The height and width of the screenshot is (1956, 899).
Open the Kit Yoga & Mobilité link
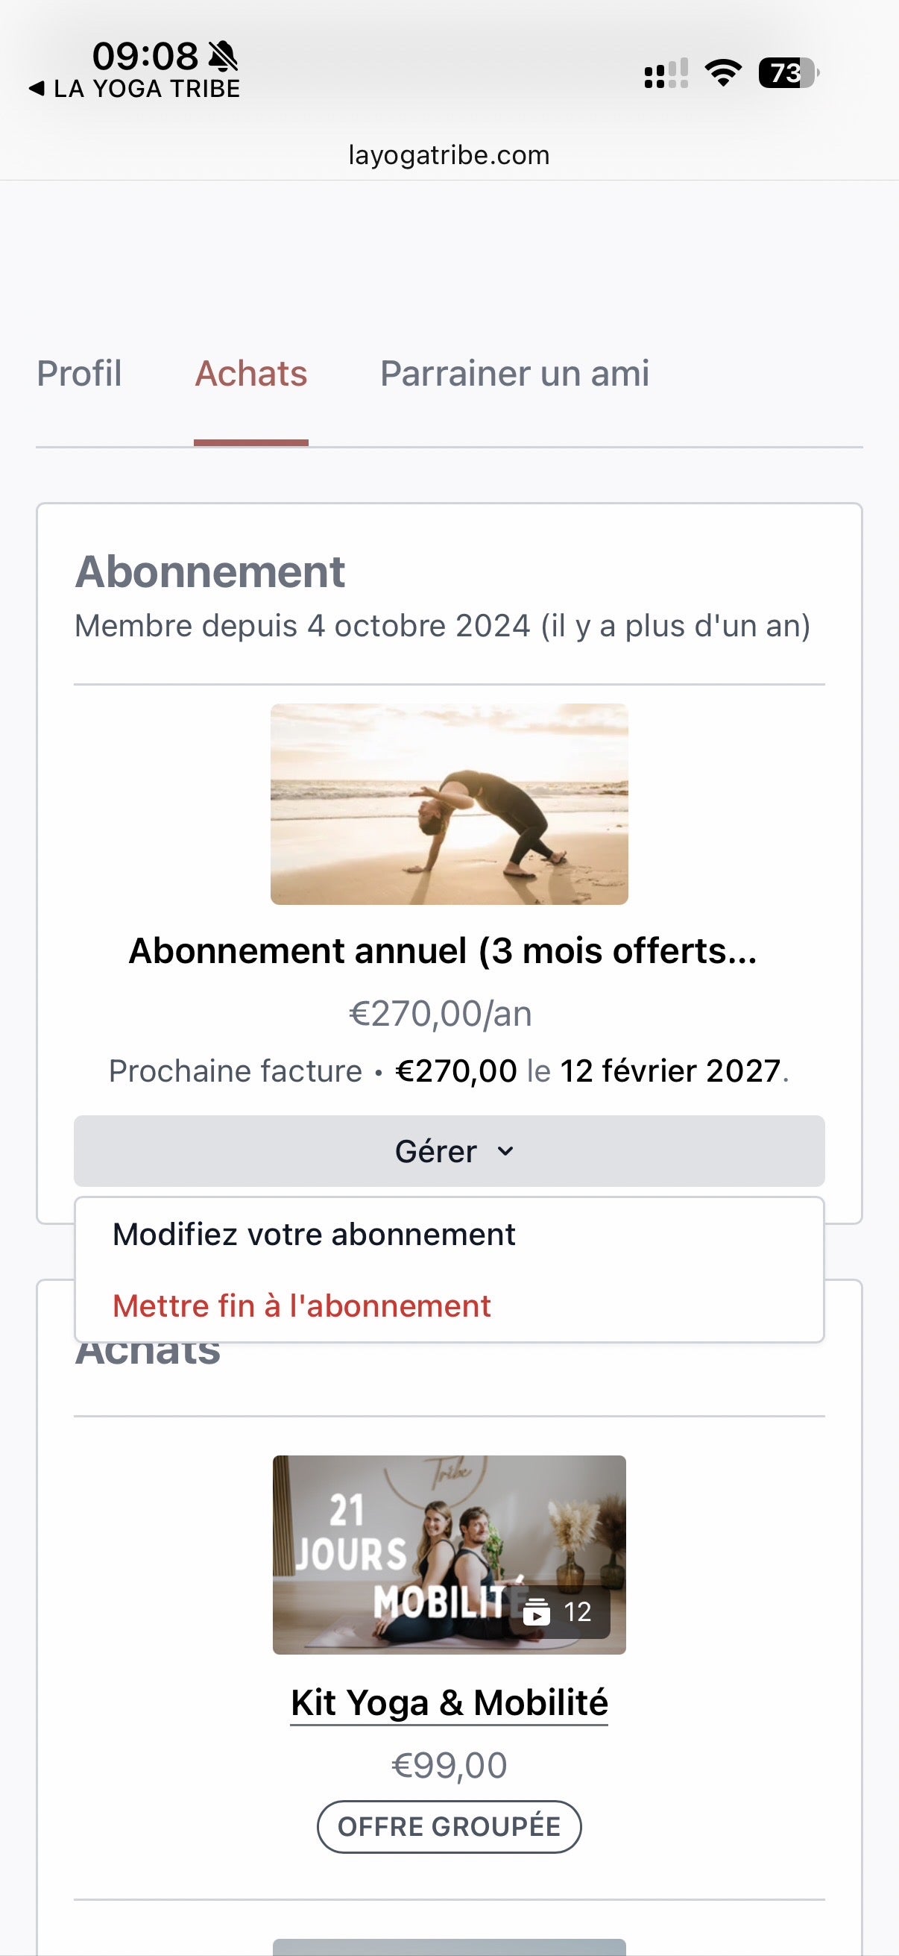(449, 1702)
